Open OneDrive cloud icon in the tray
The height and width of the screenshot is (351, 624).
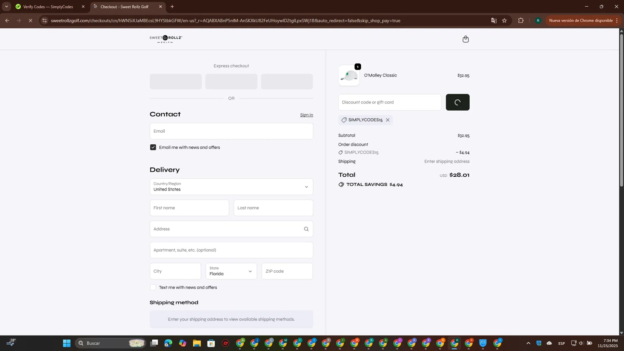click(549, 343)
